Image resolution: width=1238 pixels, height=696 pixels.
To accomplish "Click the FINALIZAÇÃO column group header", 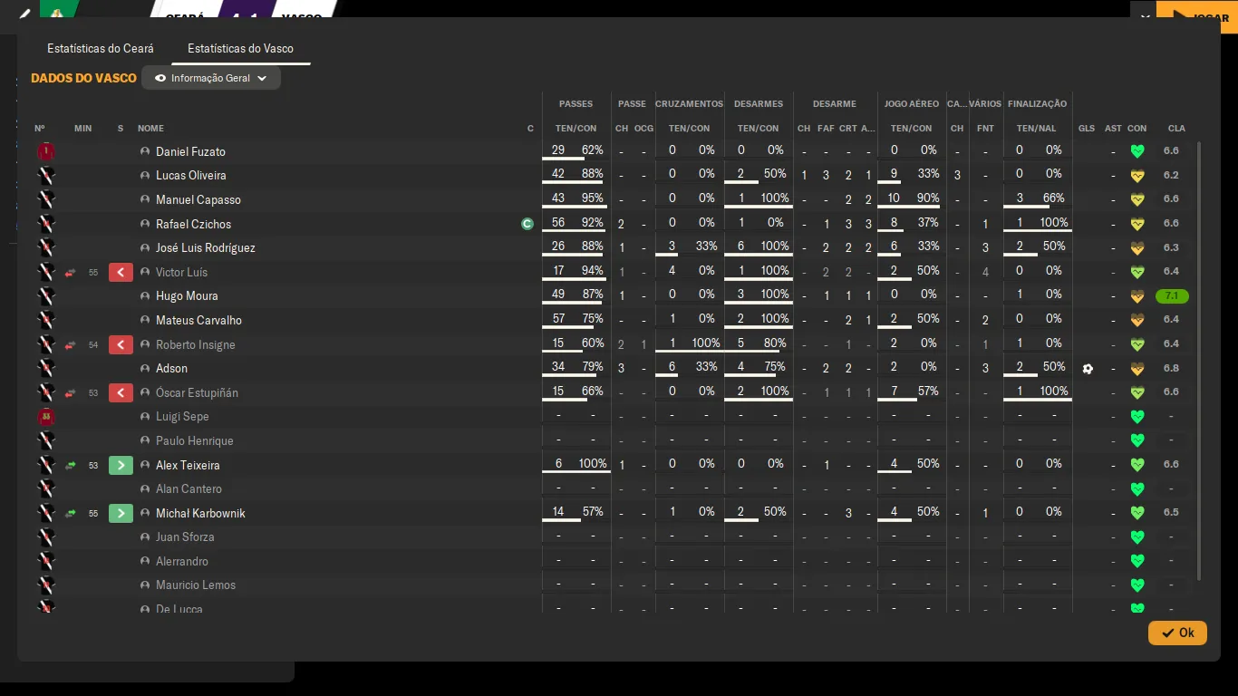I will click(x=1037, y=104).
